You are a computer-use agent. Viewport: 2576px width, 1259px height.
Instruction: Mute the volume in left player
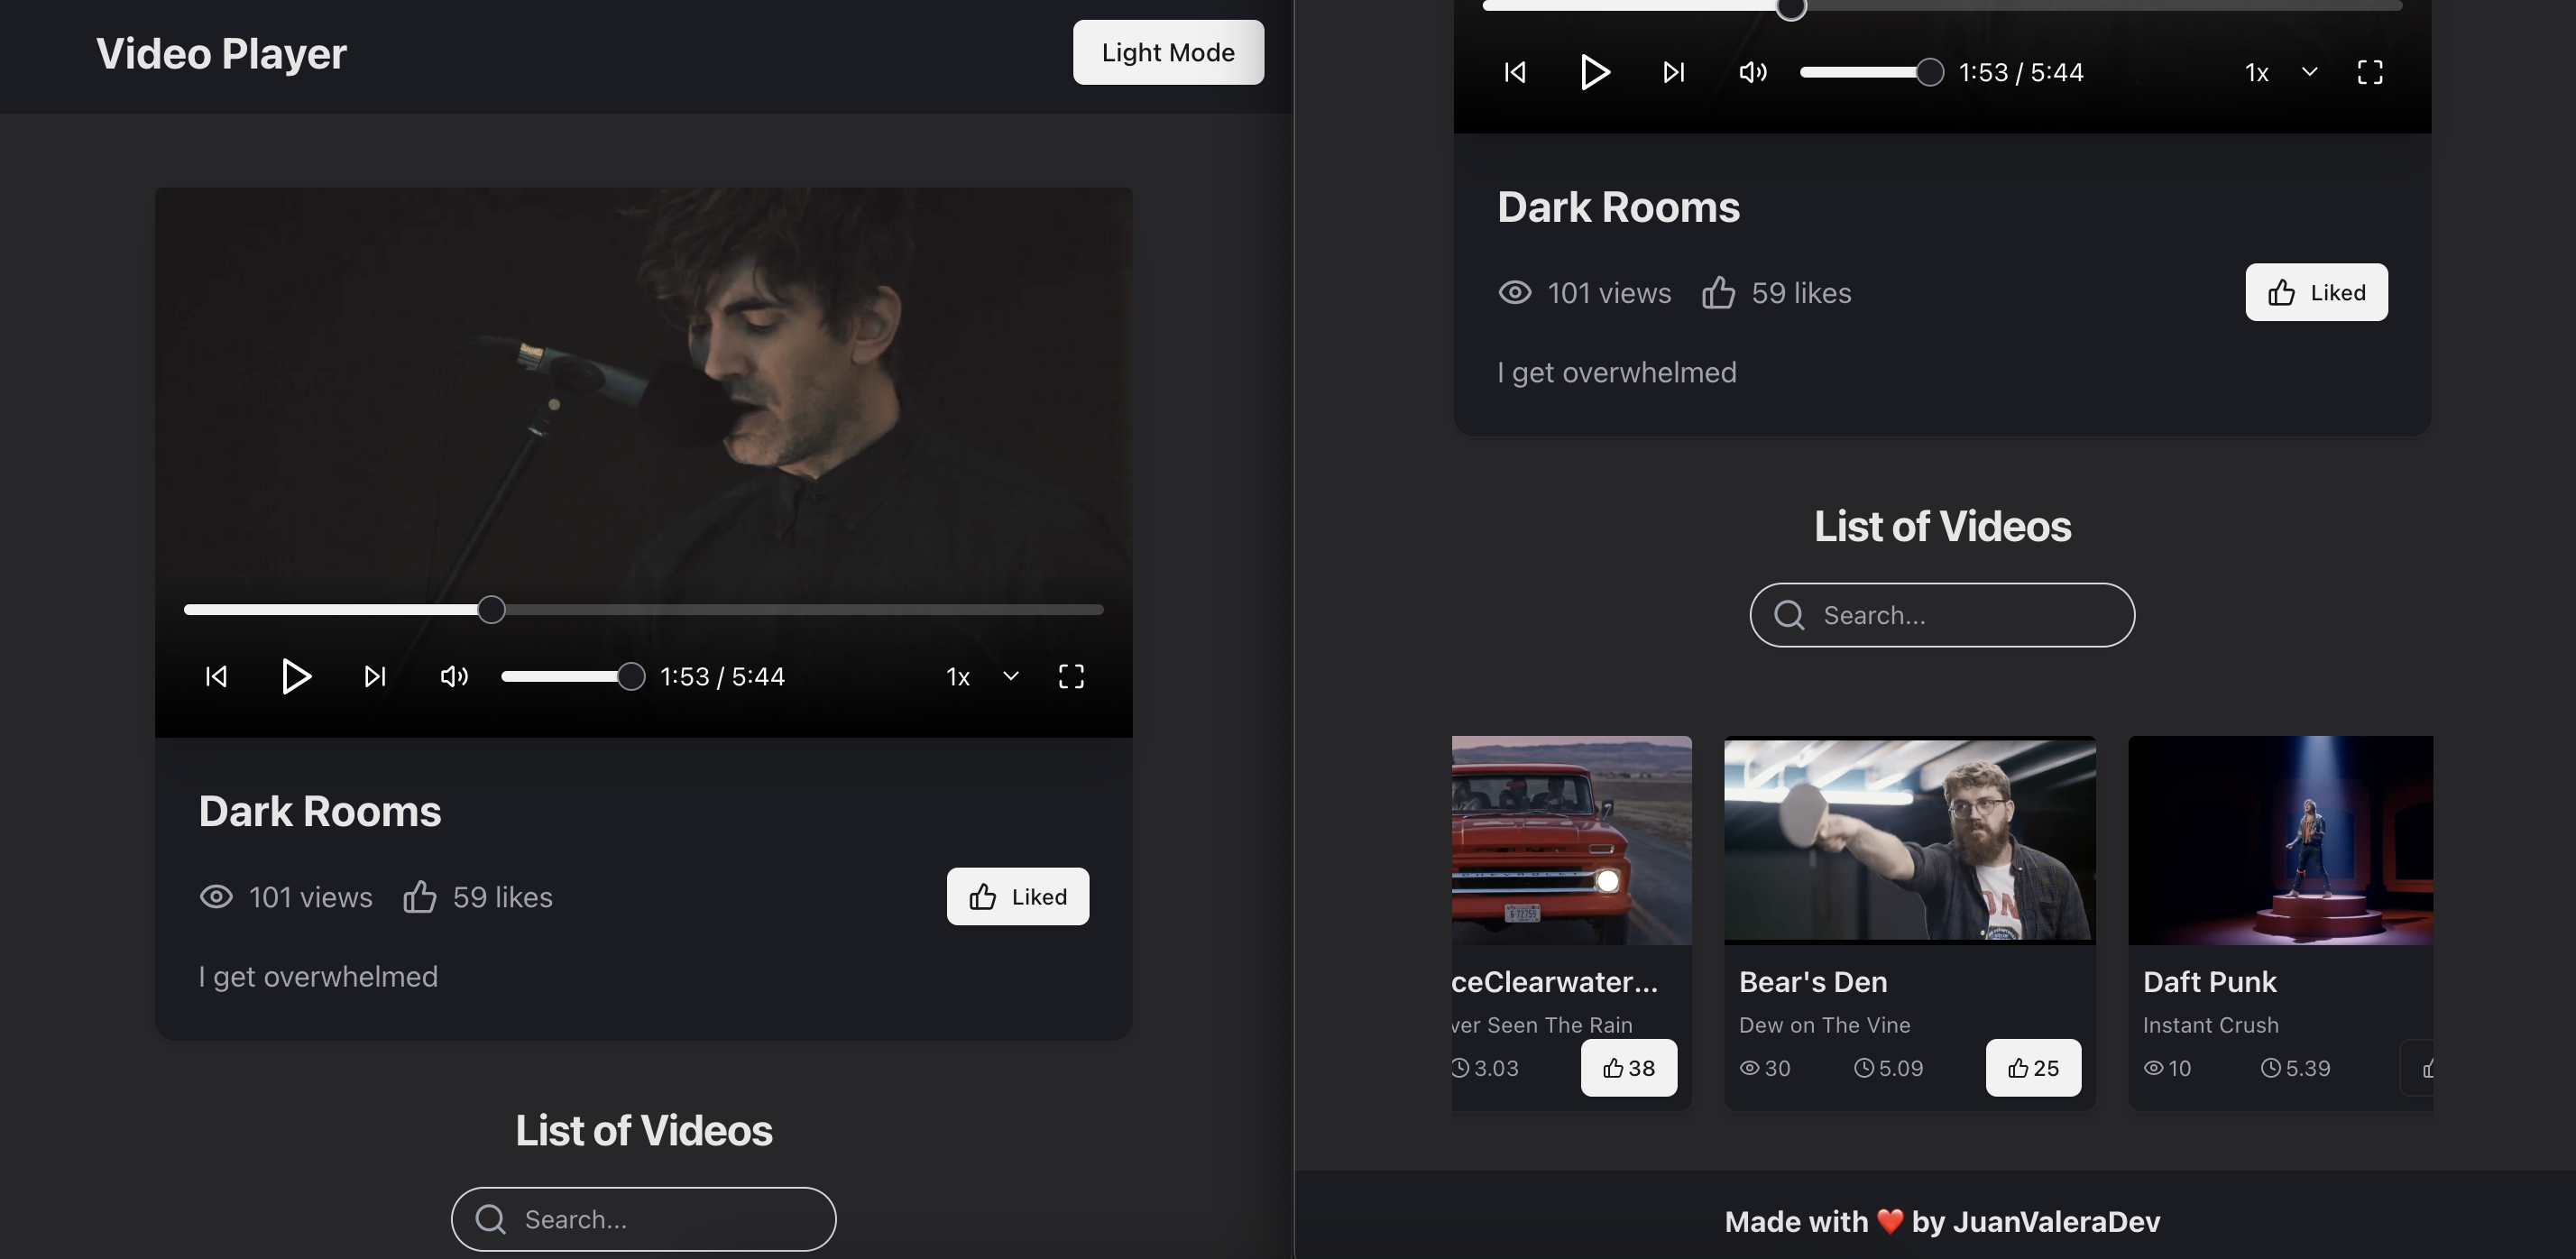pyautogui.click(x=454, y=677)
